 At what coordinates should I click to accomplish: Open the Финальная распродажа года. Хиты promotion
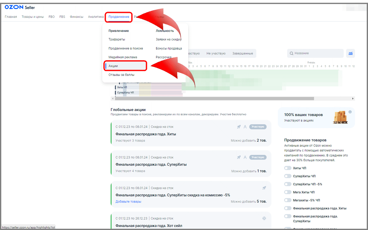point(146,134)
